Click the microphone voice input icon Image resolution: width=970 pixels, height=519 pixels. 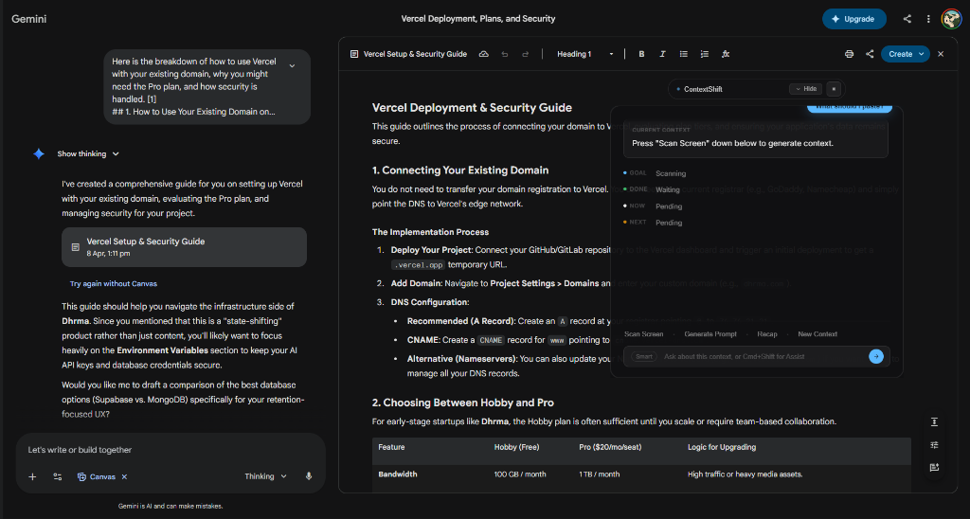[x=309, y=477]
